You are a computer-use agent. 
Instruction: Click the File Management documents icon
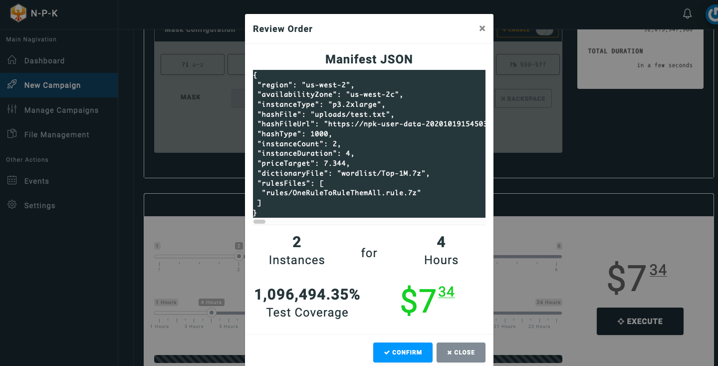tap(12, 134)
